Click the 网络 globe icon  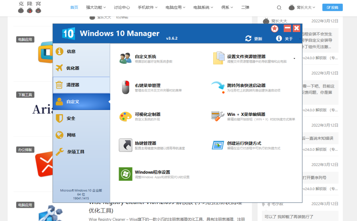(x=59, y=135)
